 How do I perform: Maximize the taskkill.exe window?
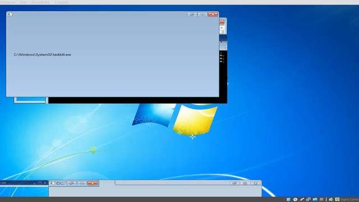[x=202, y=15]
